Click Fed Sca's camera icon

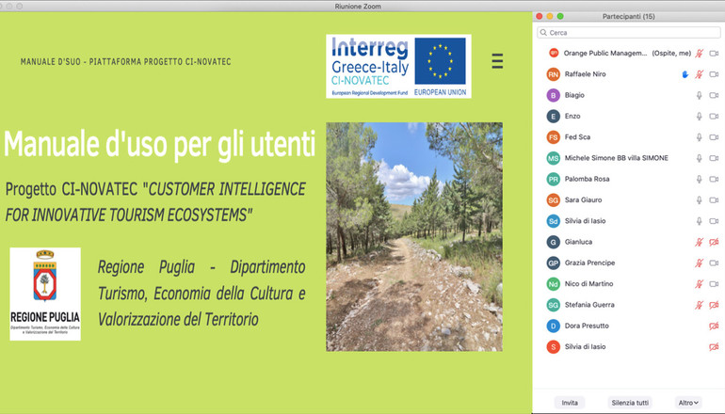[x=714, y=137]
